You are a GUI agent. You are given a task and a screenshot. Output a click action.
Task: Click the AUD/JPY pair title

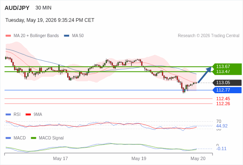tap(17, 8)
